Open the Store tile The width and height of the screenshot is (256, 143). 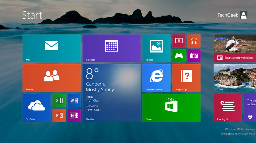172,108
